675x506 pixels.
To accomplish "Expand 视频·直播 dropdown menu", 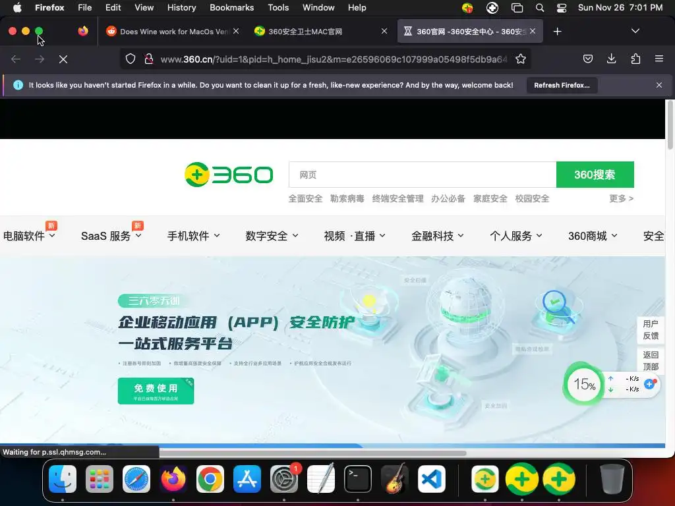I will pyautogui.click(x=354, y=236).
